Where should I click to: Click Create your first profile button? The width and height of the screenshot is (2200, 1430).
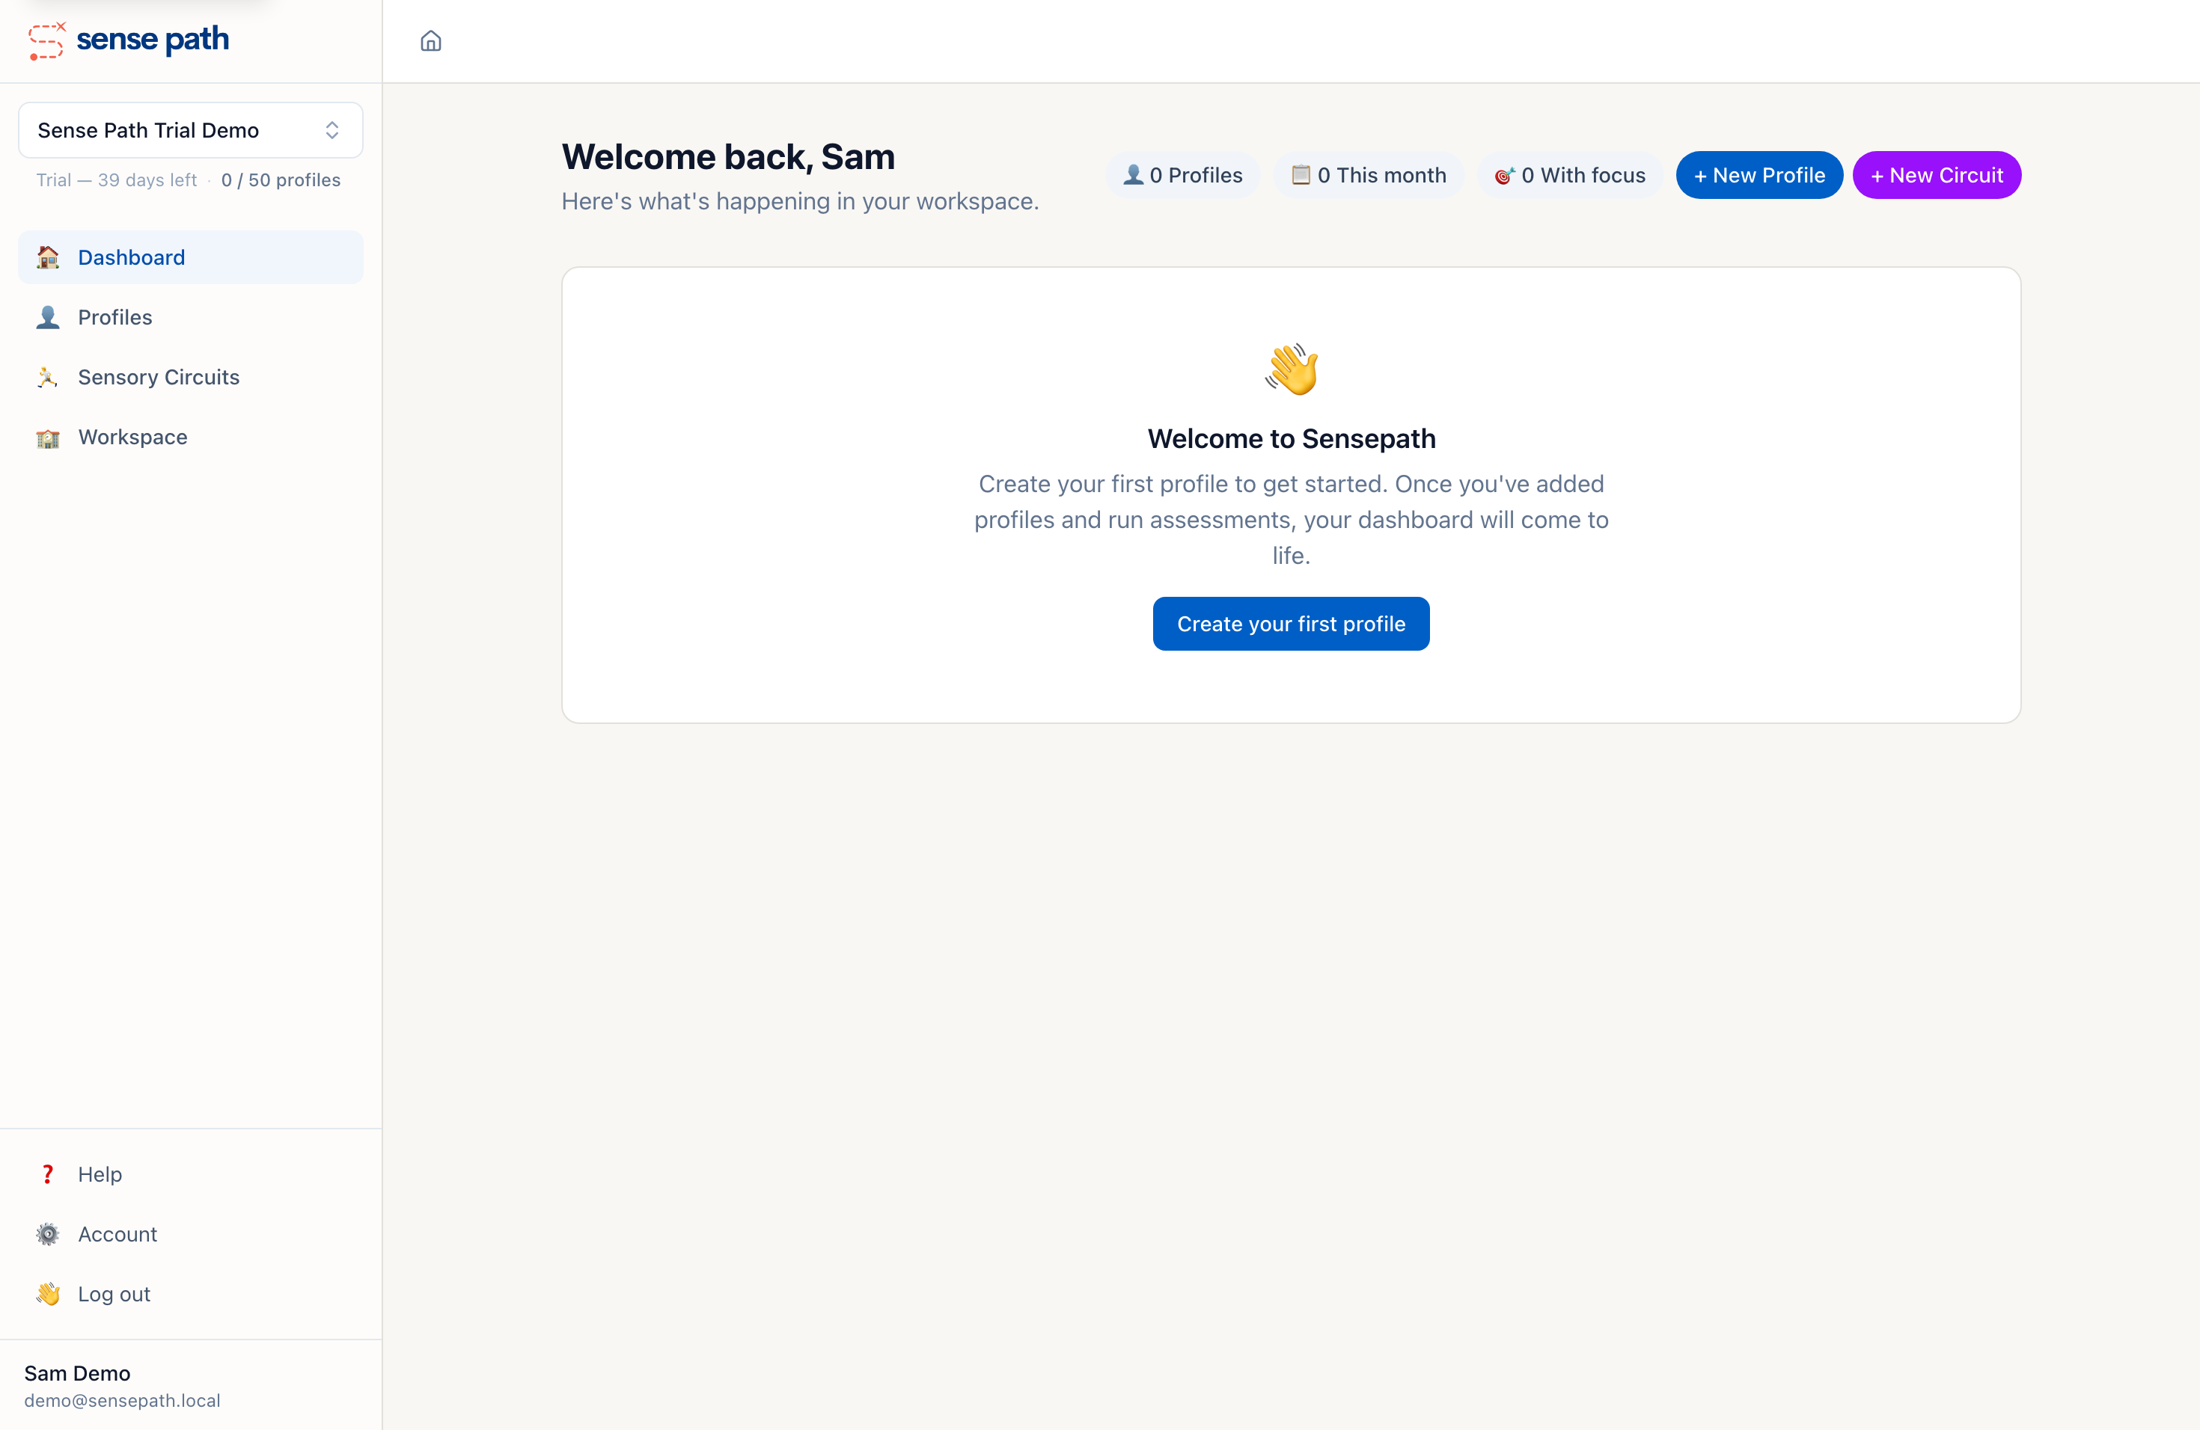1290,624
